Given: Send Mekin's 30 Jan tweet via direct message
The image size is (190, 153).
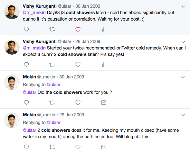Looking at the screenshot, I should click(104, 103).
